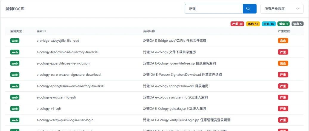Select ID e-cology-jqueryfiletree-ile-inclusion

coord(63,63)
